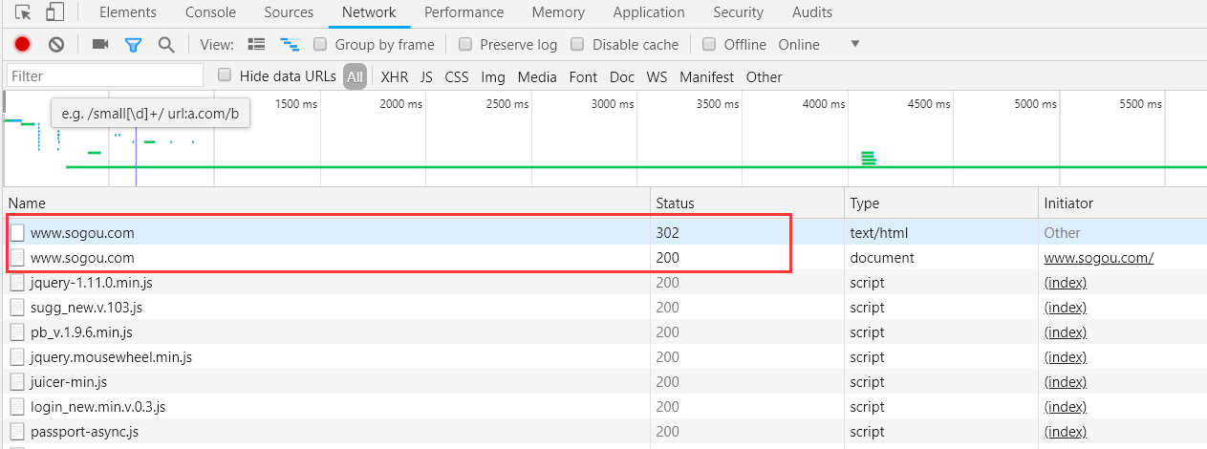
Task: Filter requests by Font
Action: [583, 76]
